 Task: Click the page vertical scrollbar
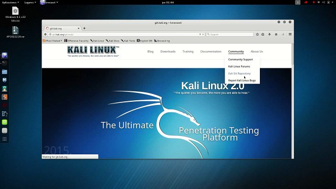coord(292,54)
